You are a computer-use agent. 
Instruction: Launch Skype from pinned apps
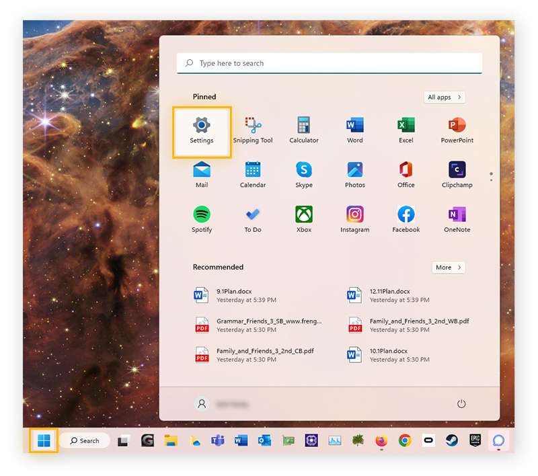tap(303, 173)
